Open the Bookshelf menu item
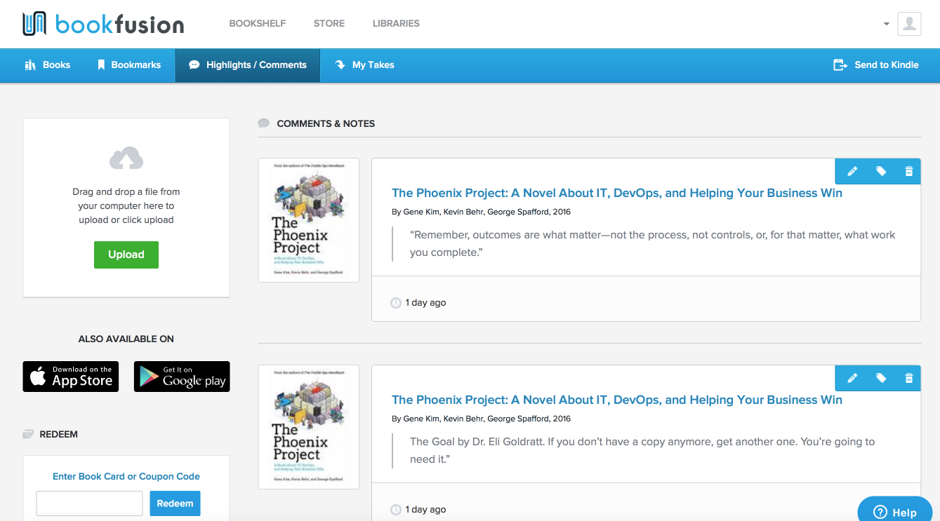The width and height of the screenshot is (940, 521). 257,23
